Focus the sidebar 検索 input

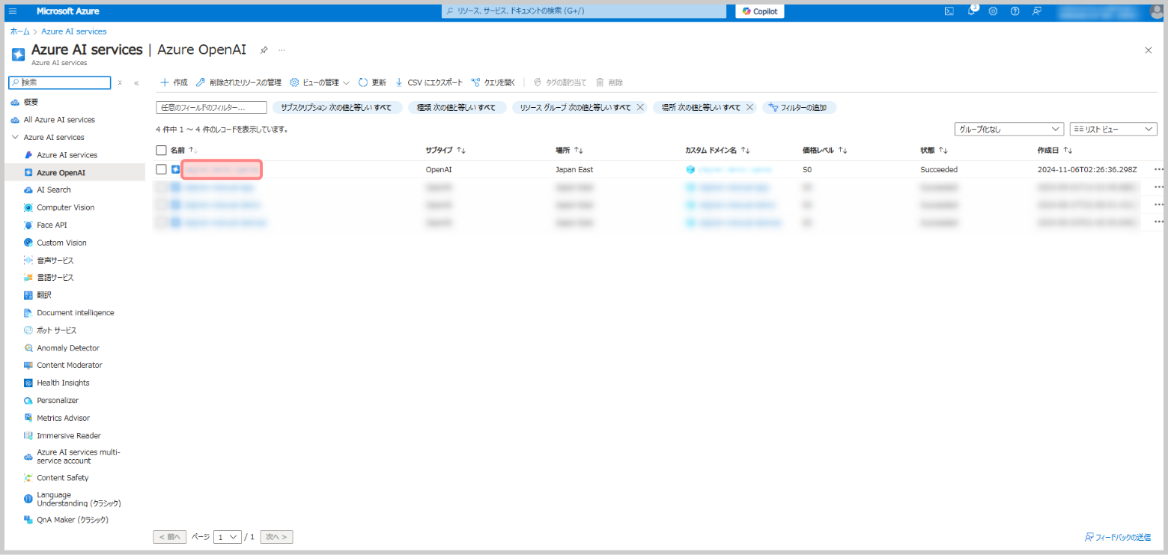[60, 82]
